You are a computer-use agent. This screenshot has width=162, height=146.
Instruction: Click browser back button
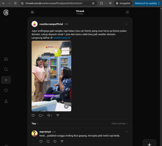pyautogui.click(x=4, y=3)
